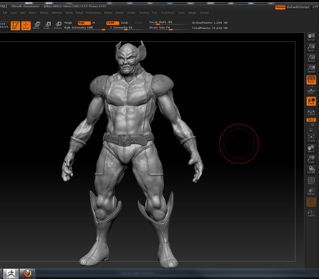
Task: Open Firefox from the taskbar
Action: pos(27,273)
